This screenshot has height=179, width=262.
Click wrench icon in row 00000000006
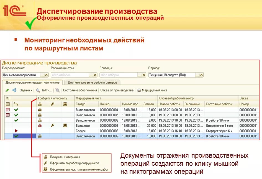point(52,125)
